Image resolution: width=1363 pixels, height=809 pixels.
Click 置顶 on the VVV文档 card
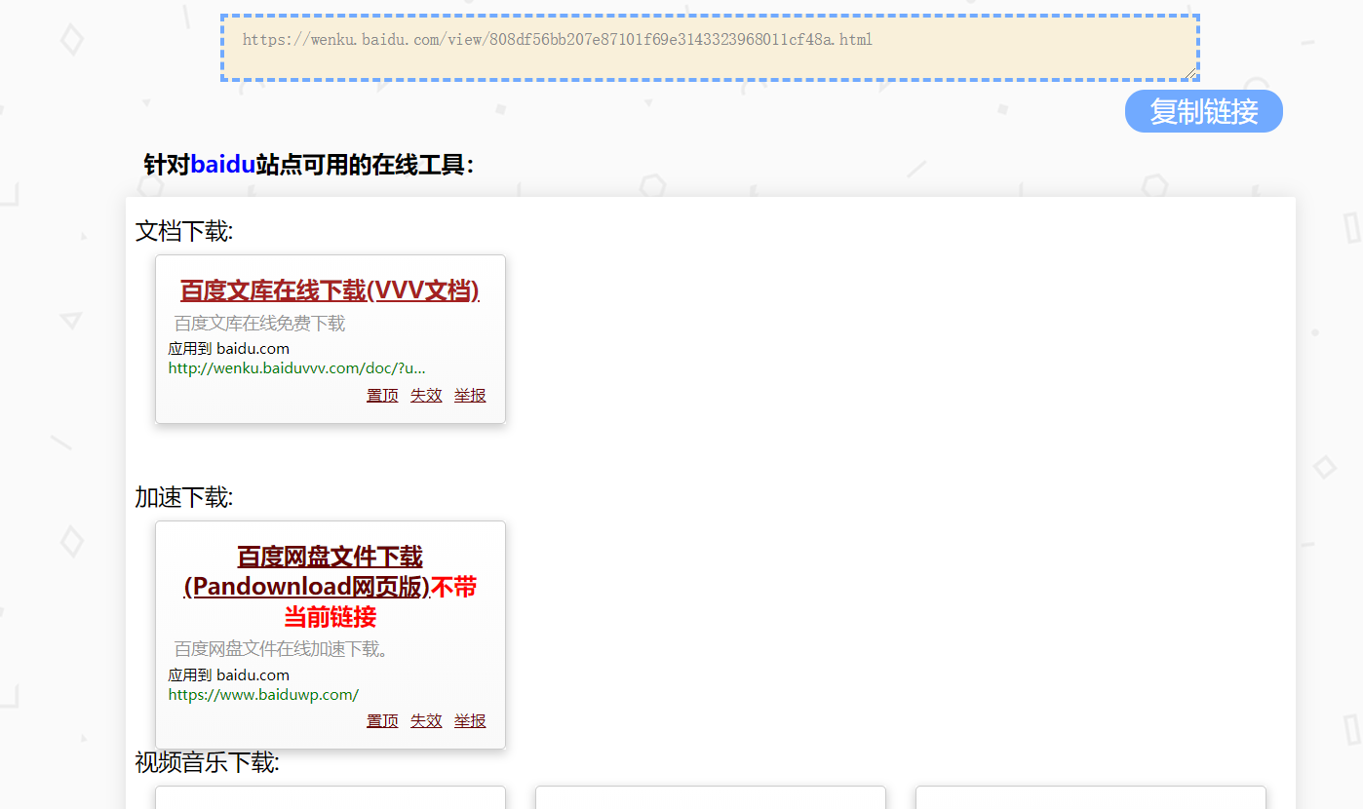[382, 395]
